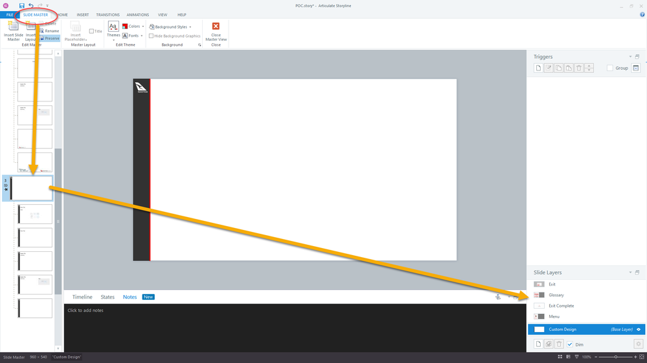647x363 pixels.
Task: Click the zoom slider handle
Action: coord(616,357)
